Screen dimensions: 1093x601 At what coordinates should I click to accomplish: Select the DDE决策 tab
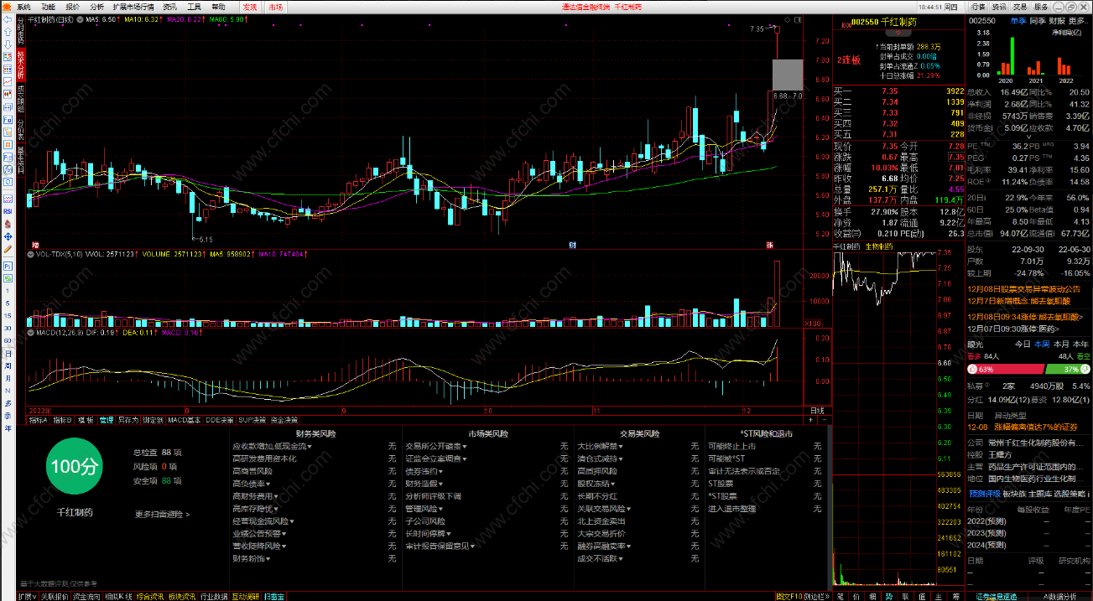pyautogui.click(x=220, y=419)
